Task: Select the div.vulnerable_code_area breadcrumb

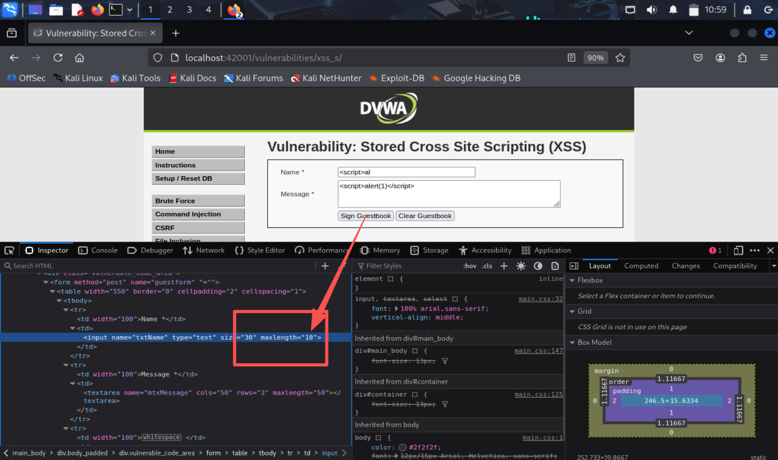Action: click(x=157, y=453)
